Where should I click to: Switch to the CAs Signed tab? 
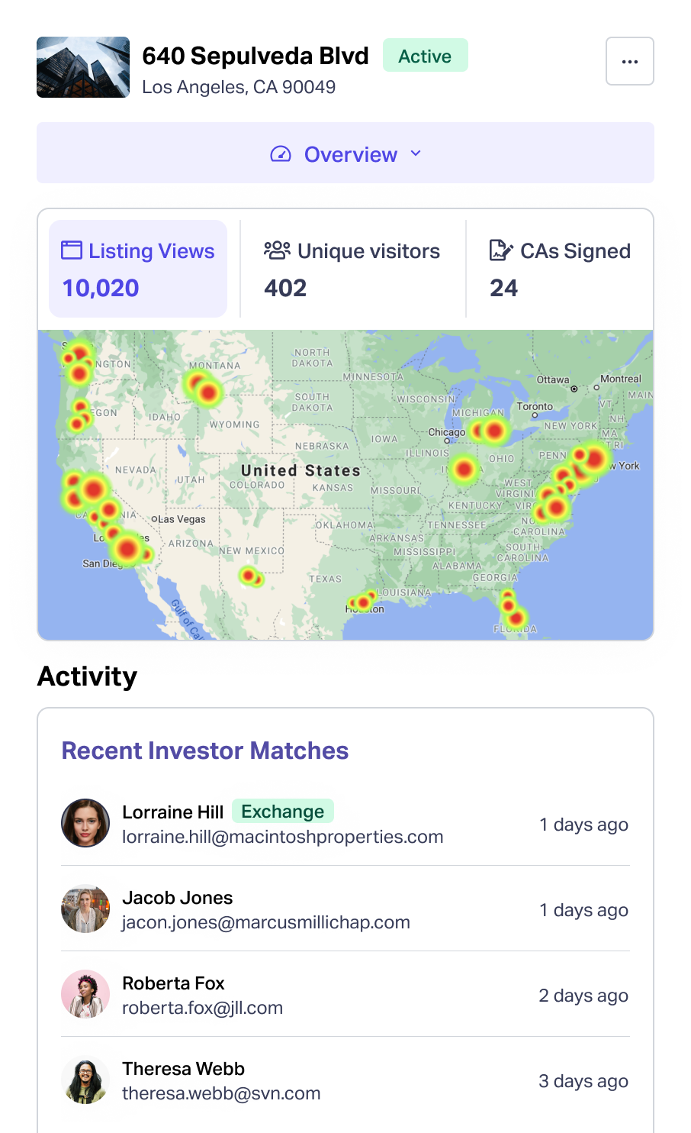coord(560,269)
